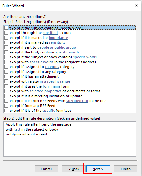Click 'in a specific range' size link
This screenshot has height=176, width=142.
tap(55, 81)
